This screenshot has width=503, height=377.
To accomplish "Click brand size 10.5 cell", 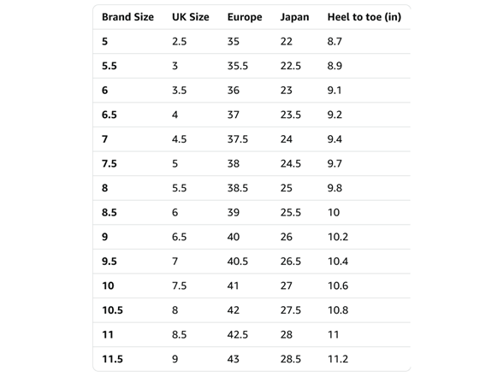I will tap(112, 310).
